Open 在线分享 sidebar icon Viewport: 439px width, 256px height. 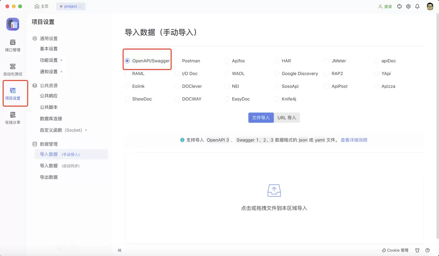(13, 118)
